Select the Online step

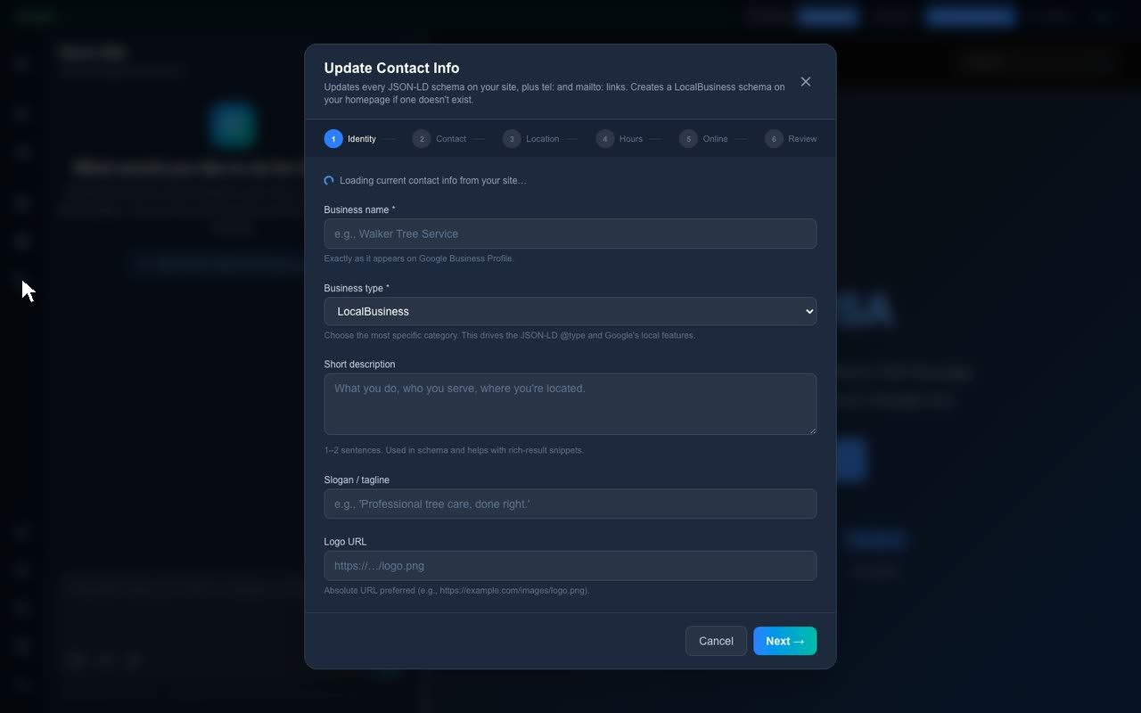tap(703, 139)
